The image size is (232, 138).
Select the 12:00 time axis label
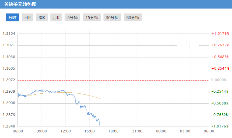tap(66, 131)
